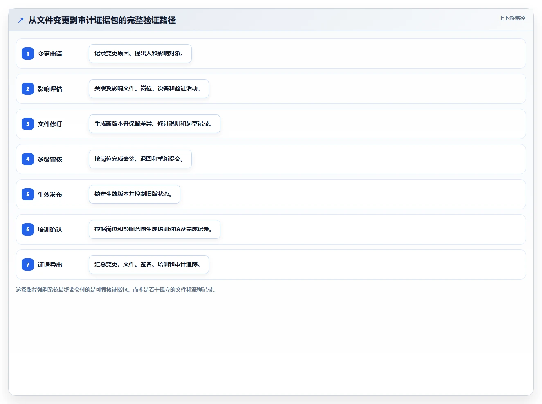Select the 文件修订 step label

50,124
